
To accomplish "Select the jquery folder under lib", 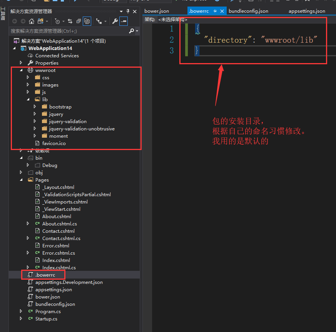I will (x=56, y=114).
